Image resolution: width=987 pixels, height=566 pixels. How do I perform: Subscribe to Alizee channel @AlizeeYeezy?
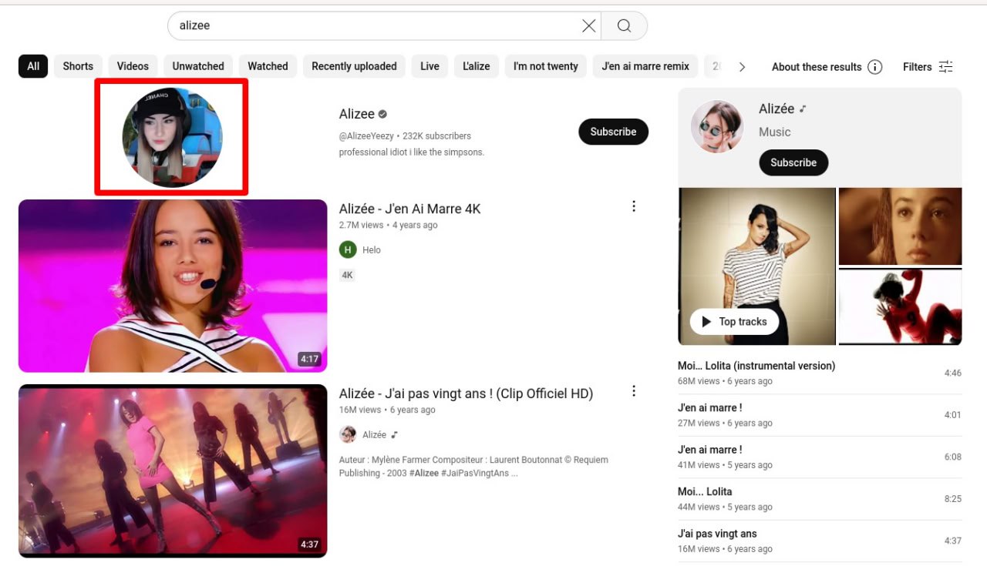click(x=613, y=132)
